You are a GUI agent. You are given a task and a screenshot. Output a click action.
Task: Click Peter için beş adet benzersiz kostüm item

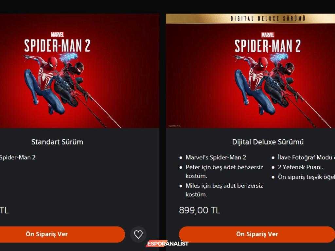pyautogui.click(x=224, y=172)
